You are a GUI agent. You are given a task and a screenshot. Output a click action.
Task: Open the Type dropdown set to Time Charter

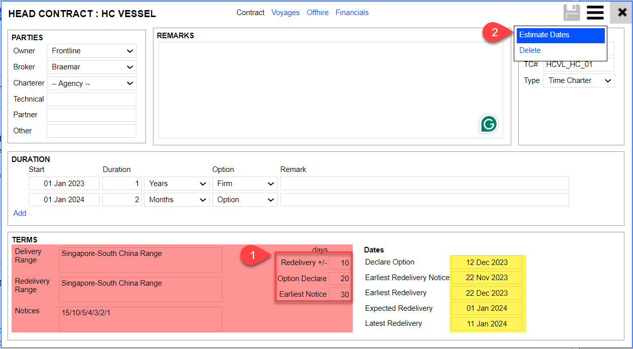(579, 80)
